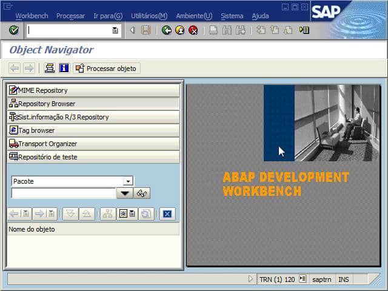
Task: Click the display object list icon
Action: tap(50, 68)
